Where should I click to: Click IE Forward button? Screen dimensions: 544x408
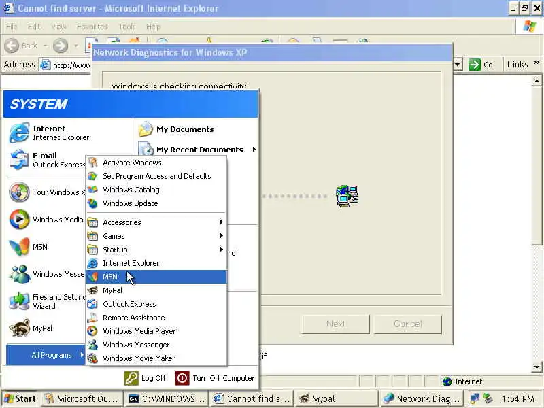(x=61, y=46)
